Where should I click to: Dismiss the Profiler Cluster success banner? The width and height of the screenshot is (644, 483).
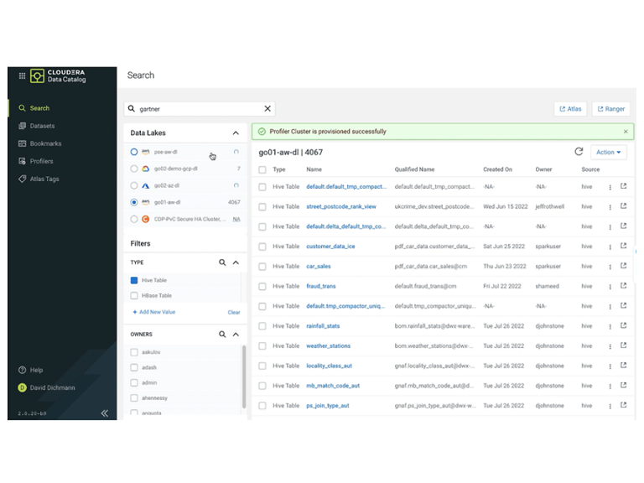[626, 132]
